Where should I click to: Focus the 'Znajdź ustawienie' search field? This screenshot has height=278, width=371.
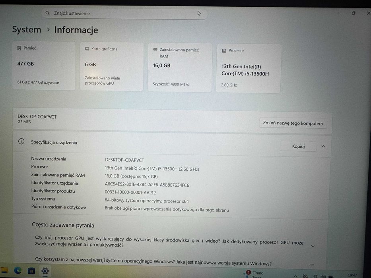[x=125, y=13]
